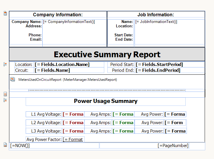Image resolution: width=214 pixels, height=159 pixels.
Task: Select the Job Information header box
Action: pos(156,15)
